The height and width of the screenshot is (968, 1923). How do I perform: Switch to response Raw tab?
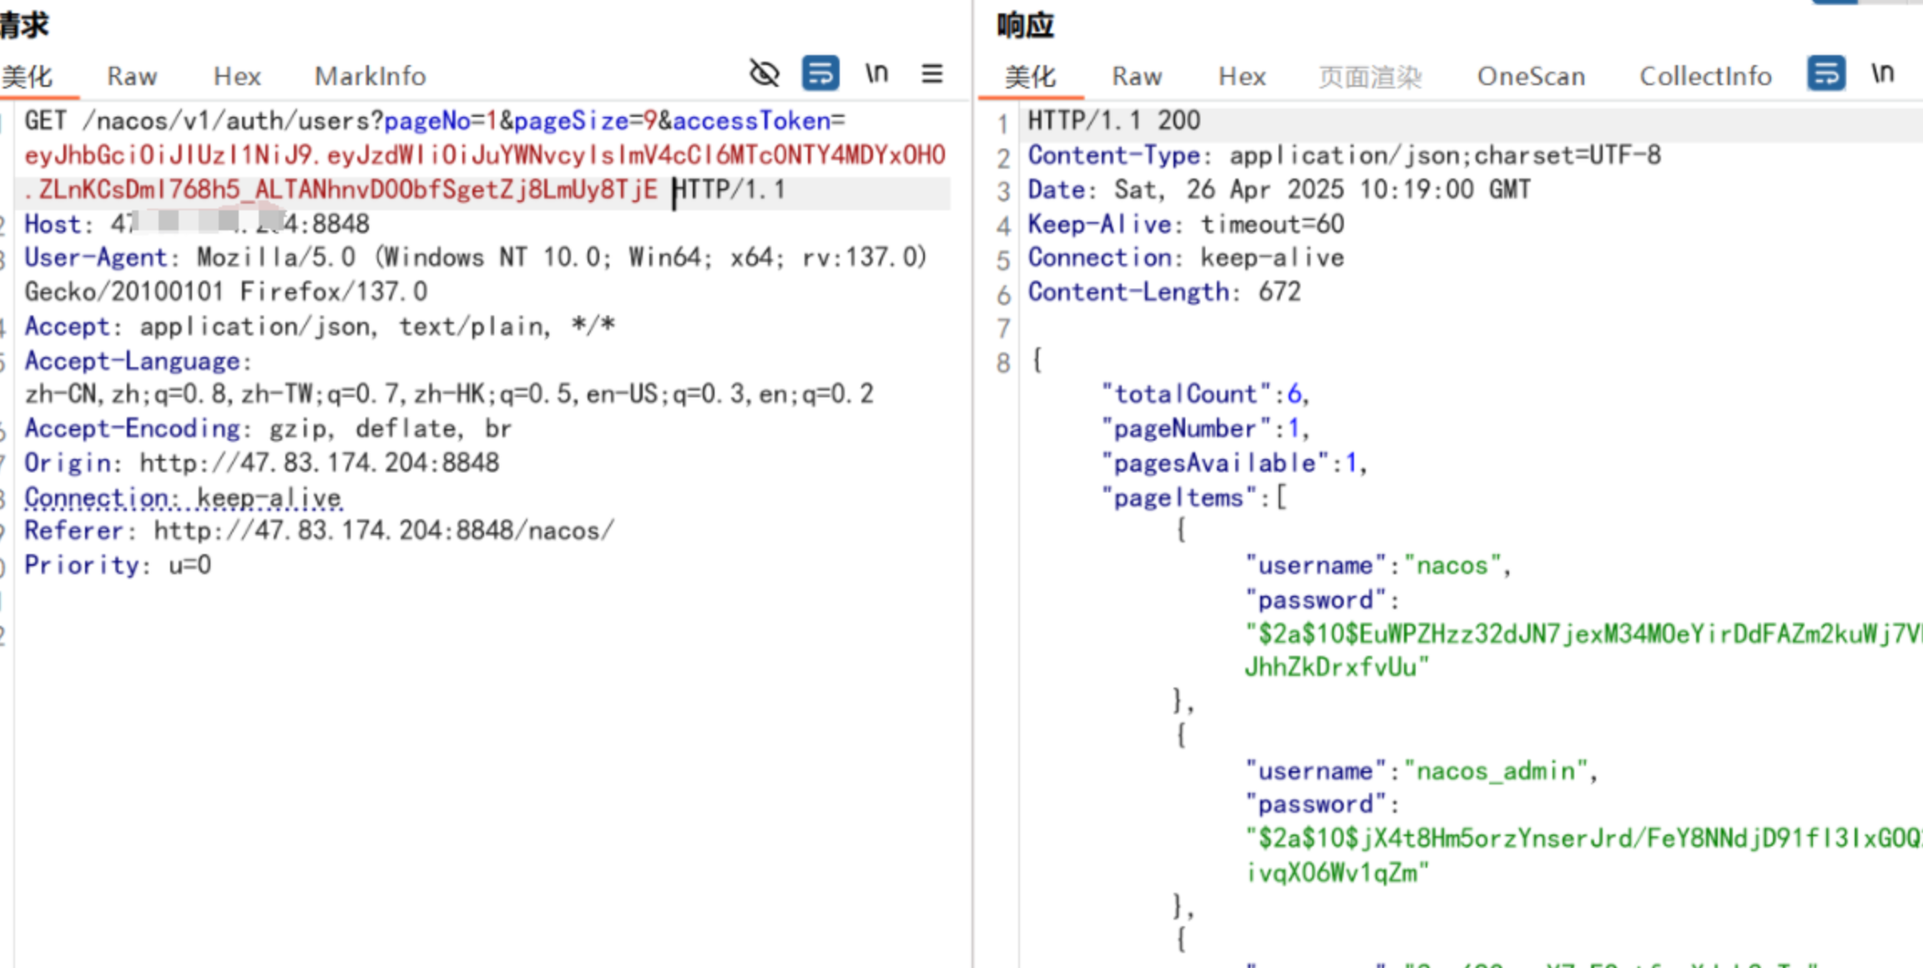(x=1137, y=76)
